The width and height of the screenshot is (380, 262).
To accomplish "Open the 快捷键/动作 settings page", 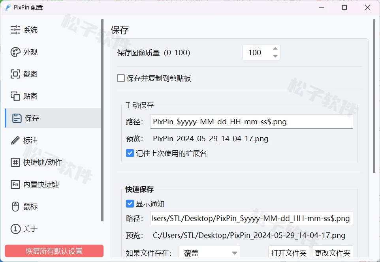I will 53,163.
